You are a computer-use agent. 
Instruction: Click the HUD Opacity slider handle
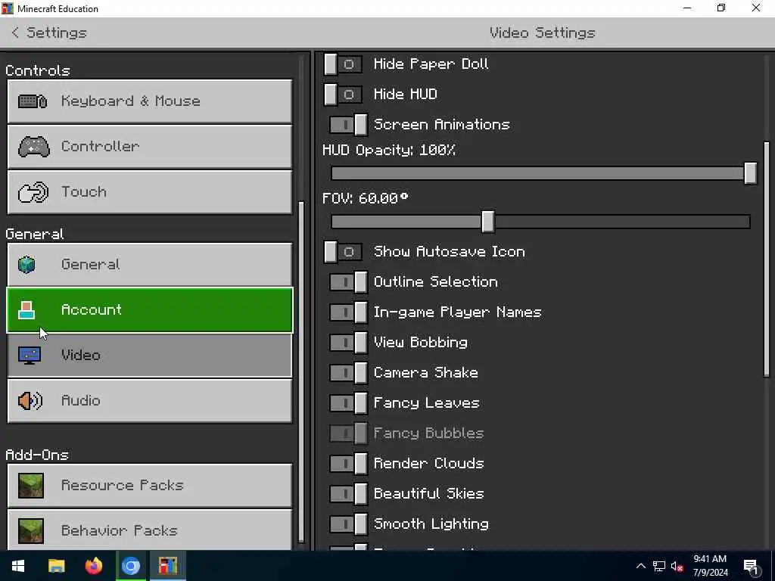[x=750, y=173]
